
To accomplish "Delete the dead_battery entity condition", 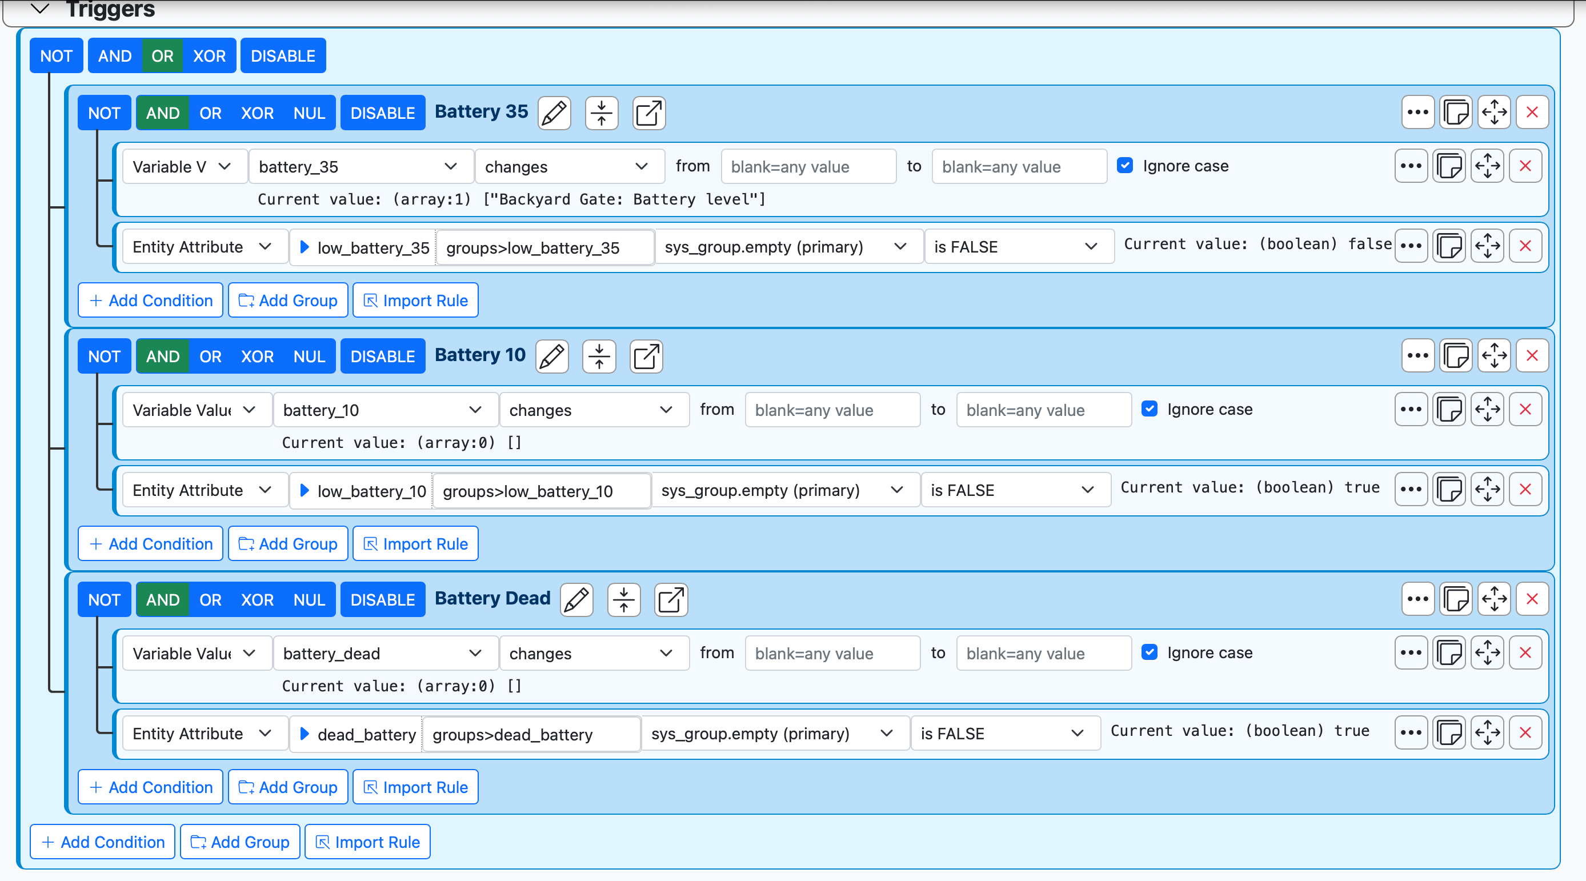I will [x=1525, y=732].
